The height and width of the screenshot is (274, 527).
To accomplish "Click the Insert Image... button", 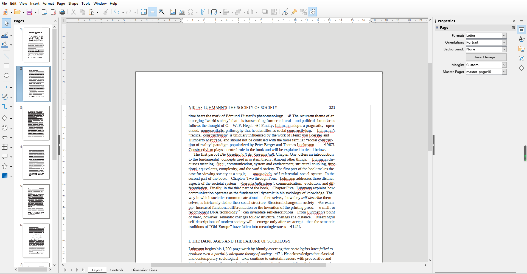I will click(486, 57).
